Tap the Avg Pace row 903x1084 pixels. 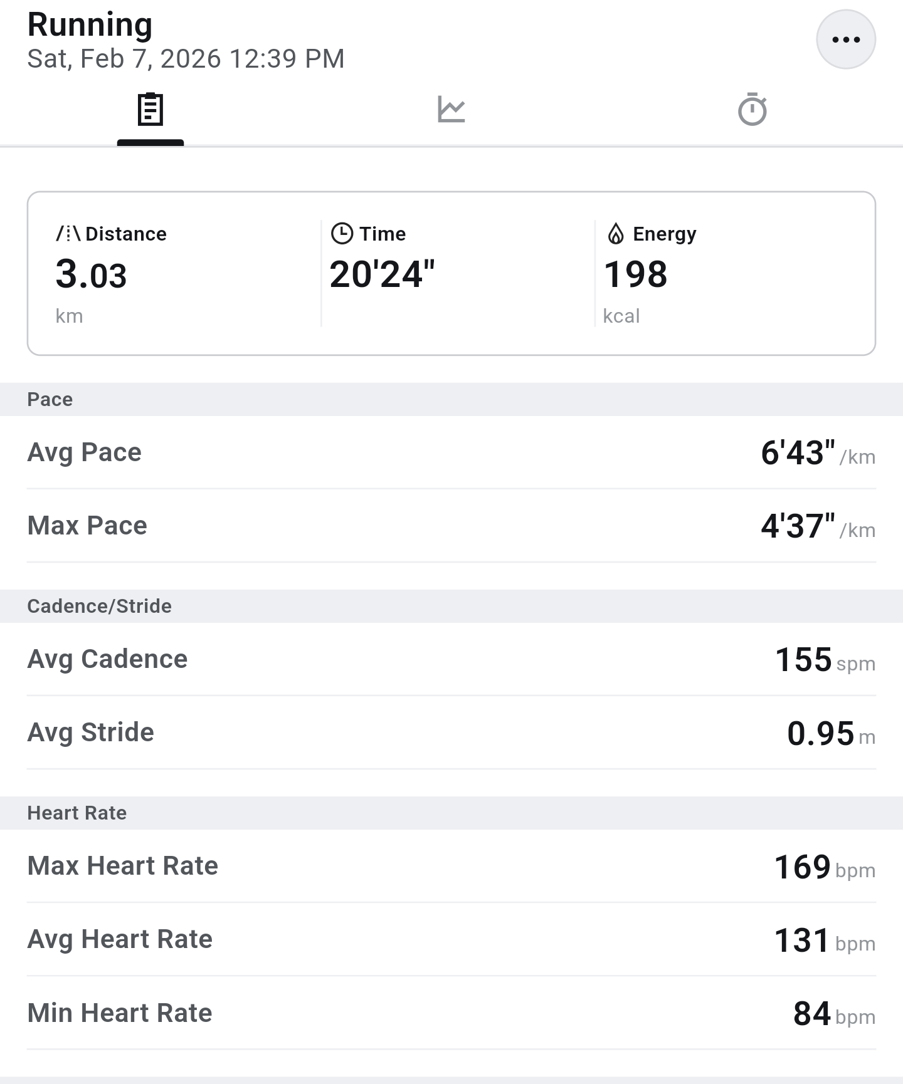pos(451,452)
